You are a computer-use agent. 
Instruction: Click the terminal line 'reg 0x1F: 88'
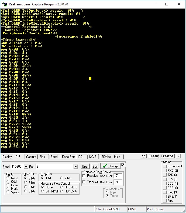tap(16, 114)
